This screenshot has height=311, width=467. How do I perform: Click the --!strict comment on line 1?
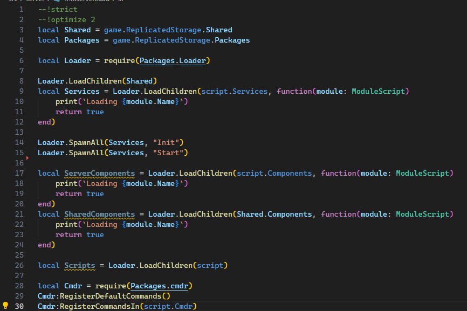pos(58,10)
